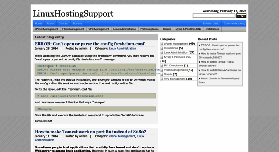Click the January 28, 2014 post date
The width and height of the screenshot is (279, 152).
[x=46, y=49]
